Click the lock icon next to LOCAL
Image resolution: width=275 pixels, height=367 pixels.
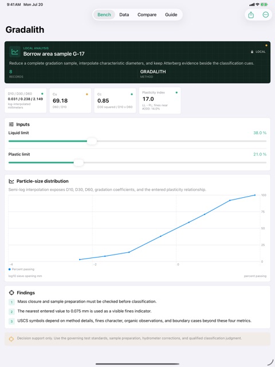click(x=252, y=52)
